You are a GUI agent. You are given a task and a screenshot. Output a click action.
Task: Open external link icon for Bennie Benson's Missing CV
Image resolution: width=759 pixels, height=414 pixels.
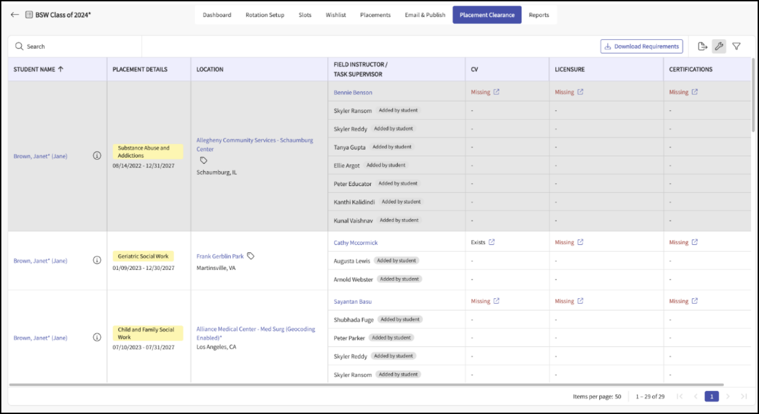(x=496, y=92)
